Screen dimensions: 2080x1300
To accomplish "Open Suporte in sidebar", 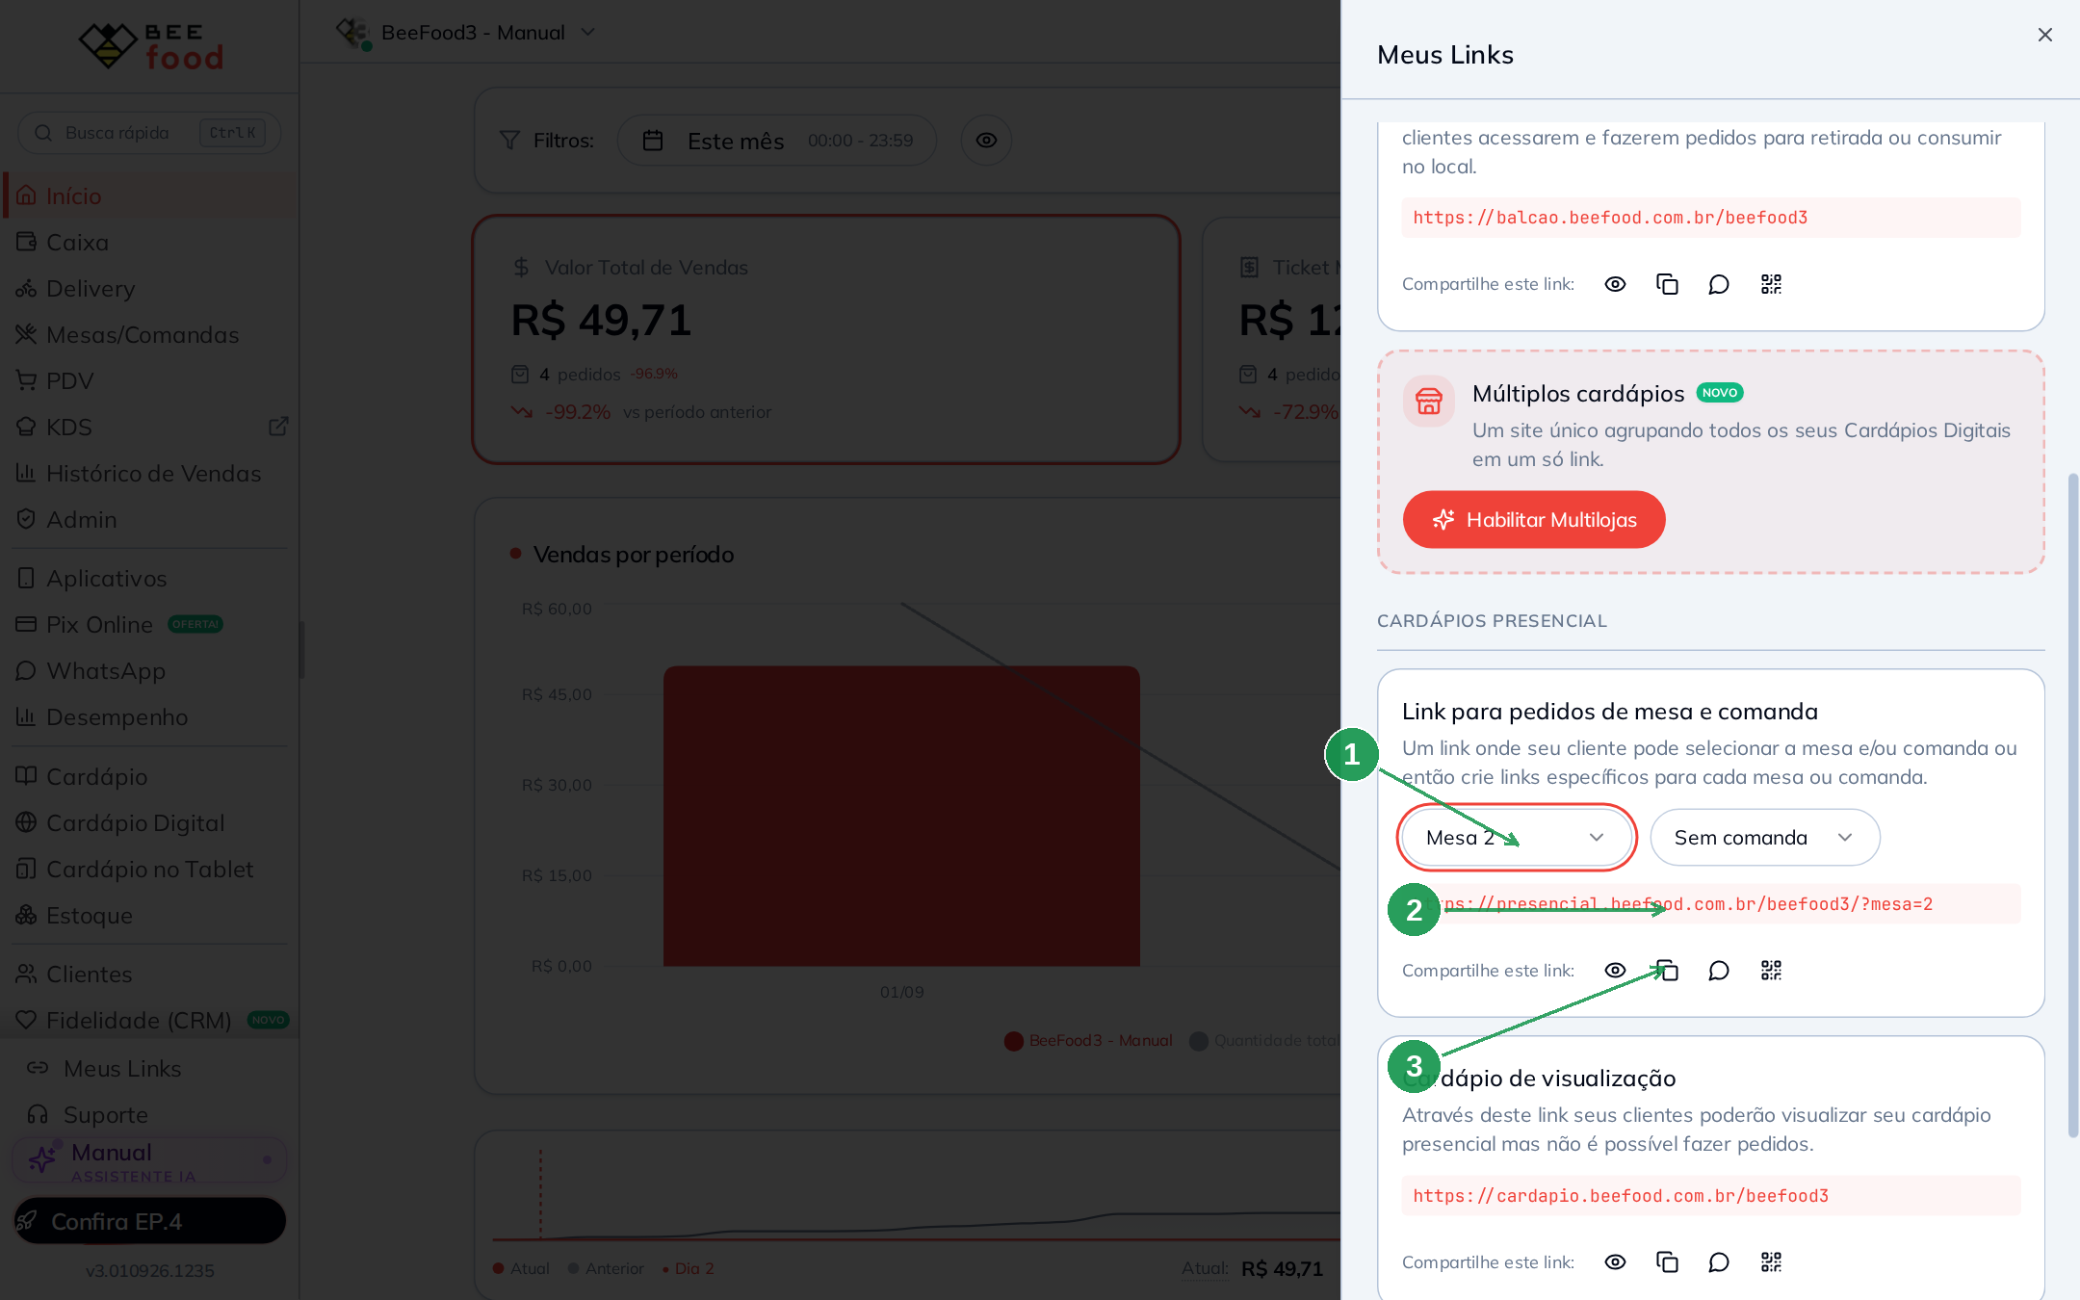I will point(149,1114).
